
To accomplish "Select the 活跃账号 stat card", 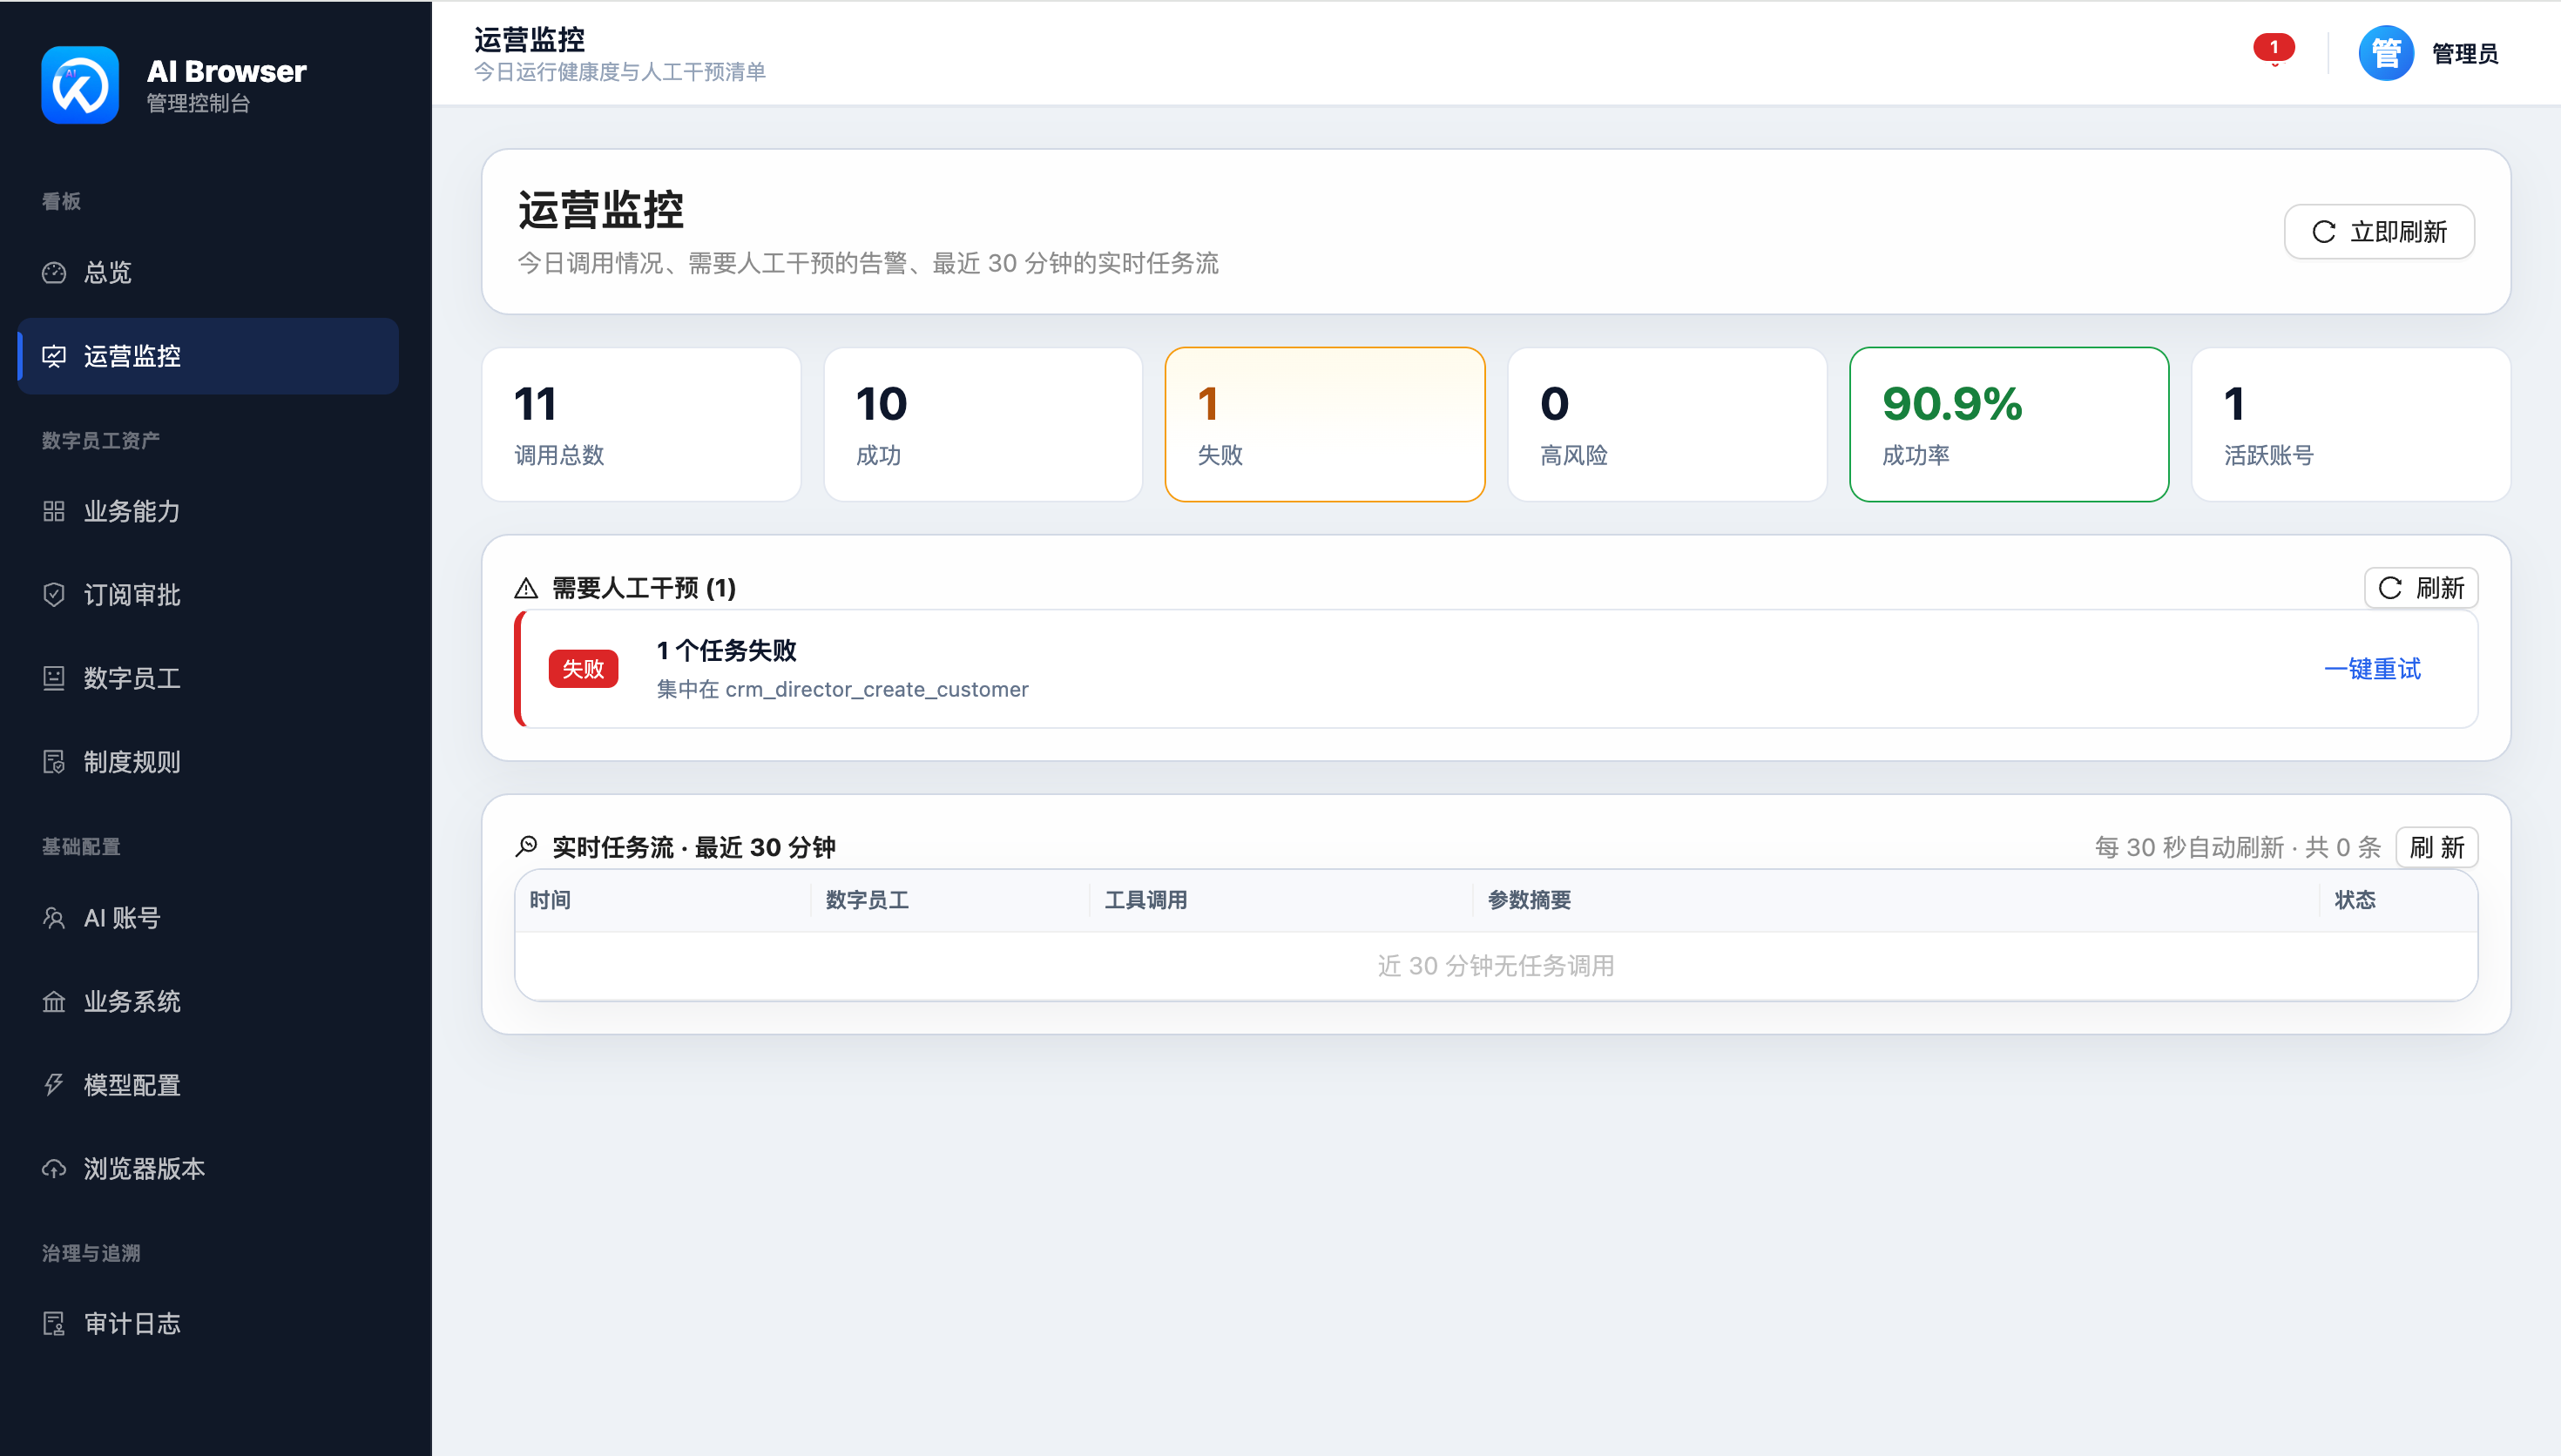I will tap(2351, 424).
